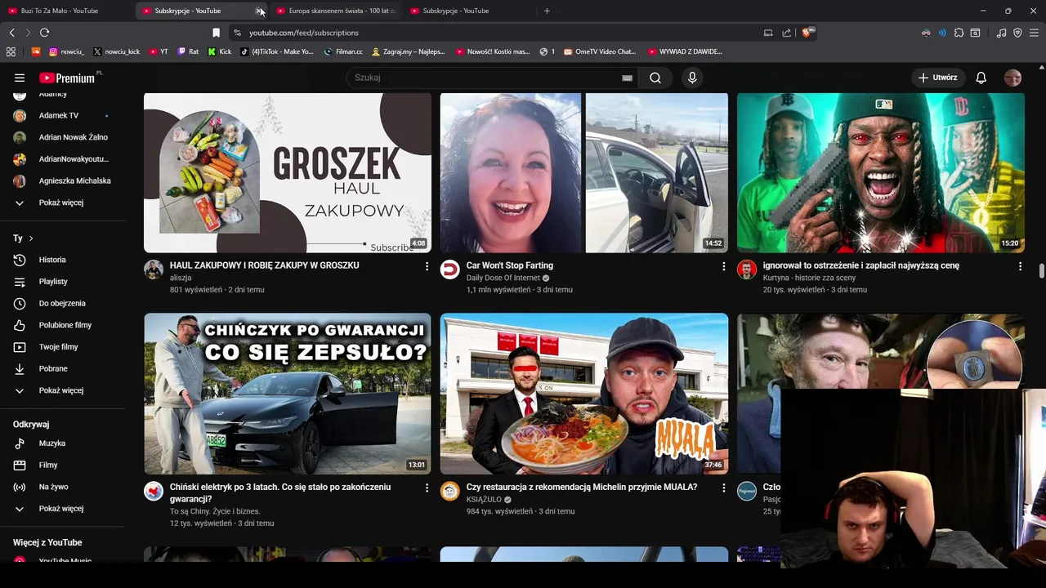This screenshot has height=588, width=1046.
Task: Reload the page with browser refresh
Action: pyautogui.click(x=44, y=33)
